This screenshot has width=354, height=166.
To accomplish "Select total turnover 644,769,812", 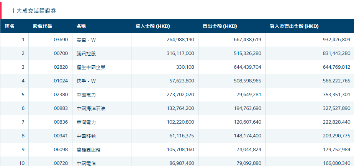I will point(337,67).
